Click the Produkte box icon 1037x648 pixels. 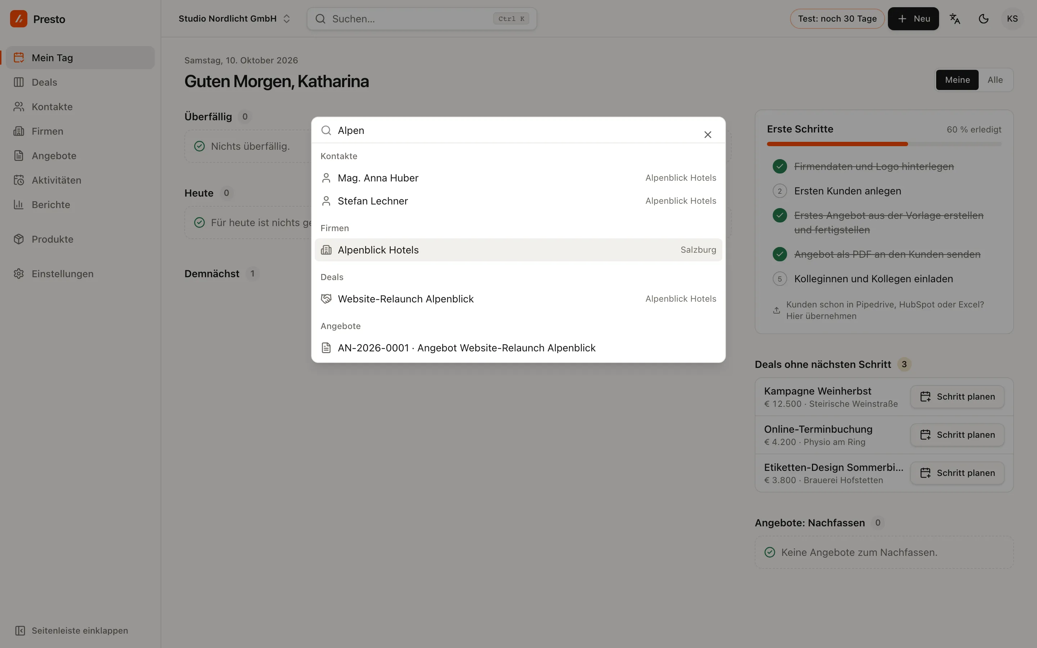18,239
